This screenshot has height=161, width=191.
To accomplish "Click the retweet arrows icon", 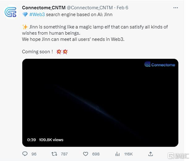I will [x=54, y=154].
